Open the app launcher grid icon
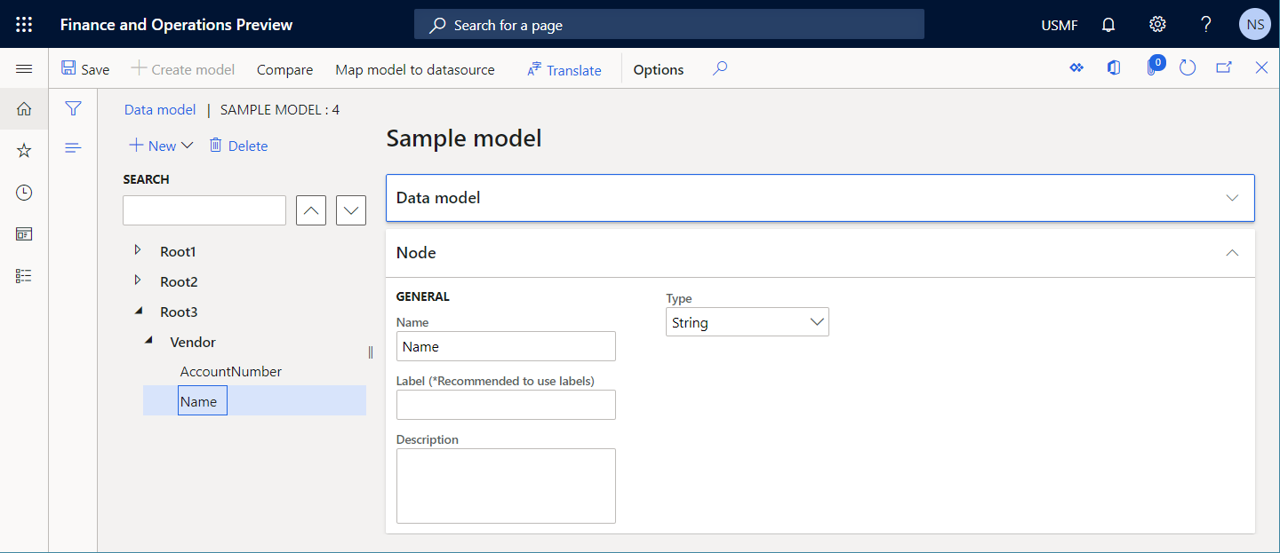1280x553 pixels. tap(24, 24)
